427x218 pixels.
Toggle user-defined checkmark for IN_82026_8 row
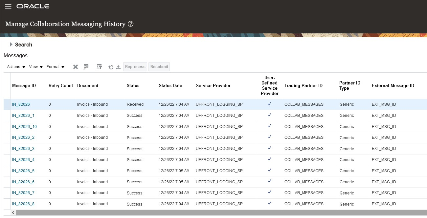coord(269,204)
